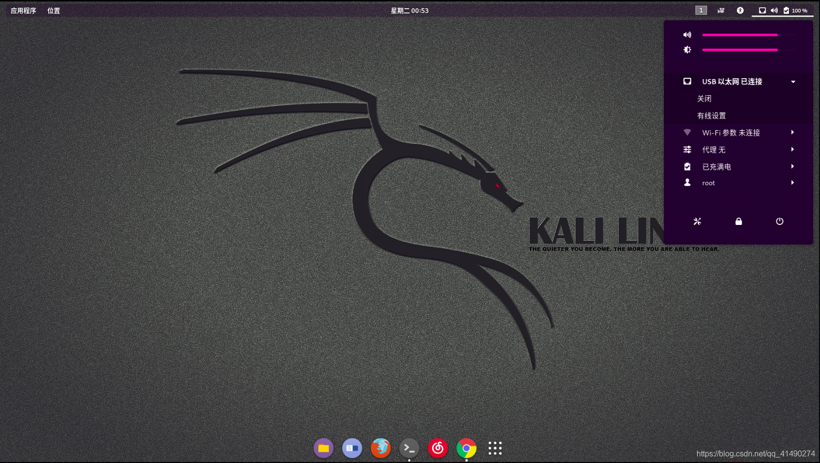Click the speaker icon beside volume slider
The image size is (820, 463).
tap(687, 35)
